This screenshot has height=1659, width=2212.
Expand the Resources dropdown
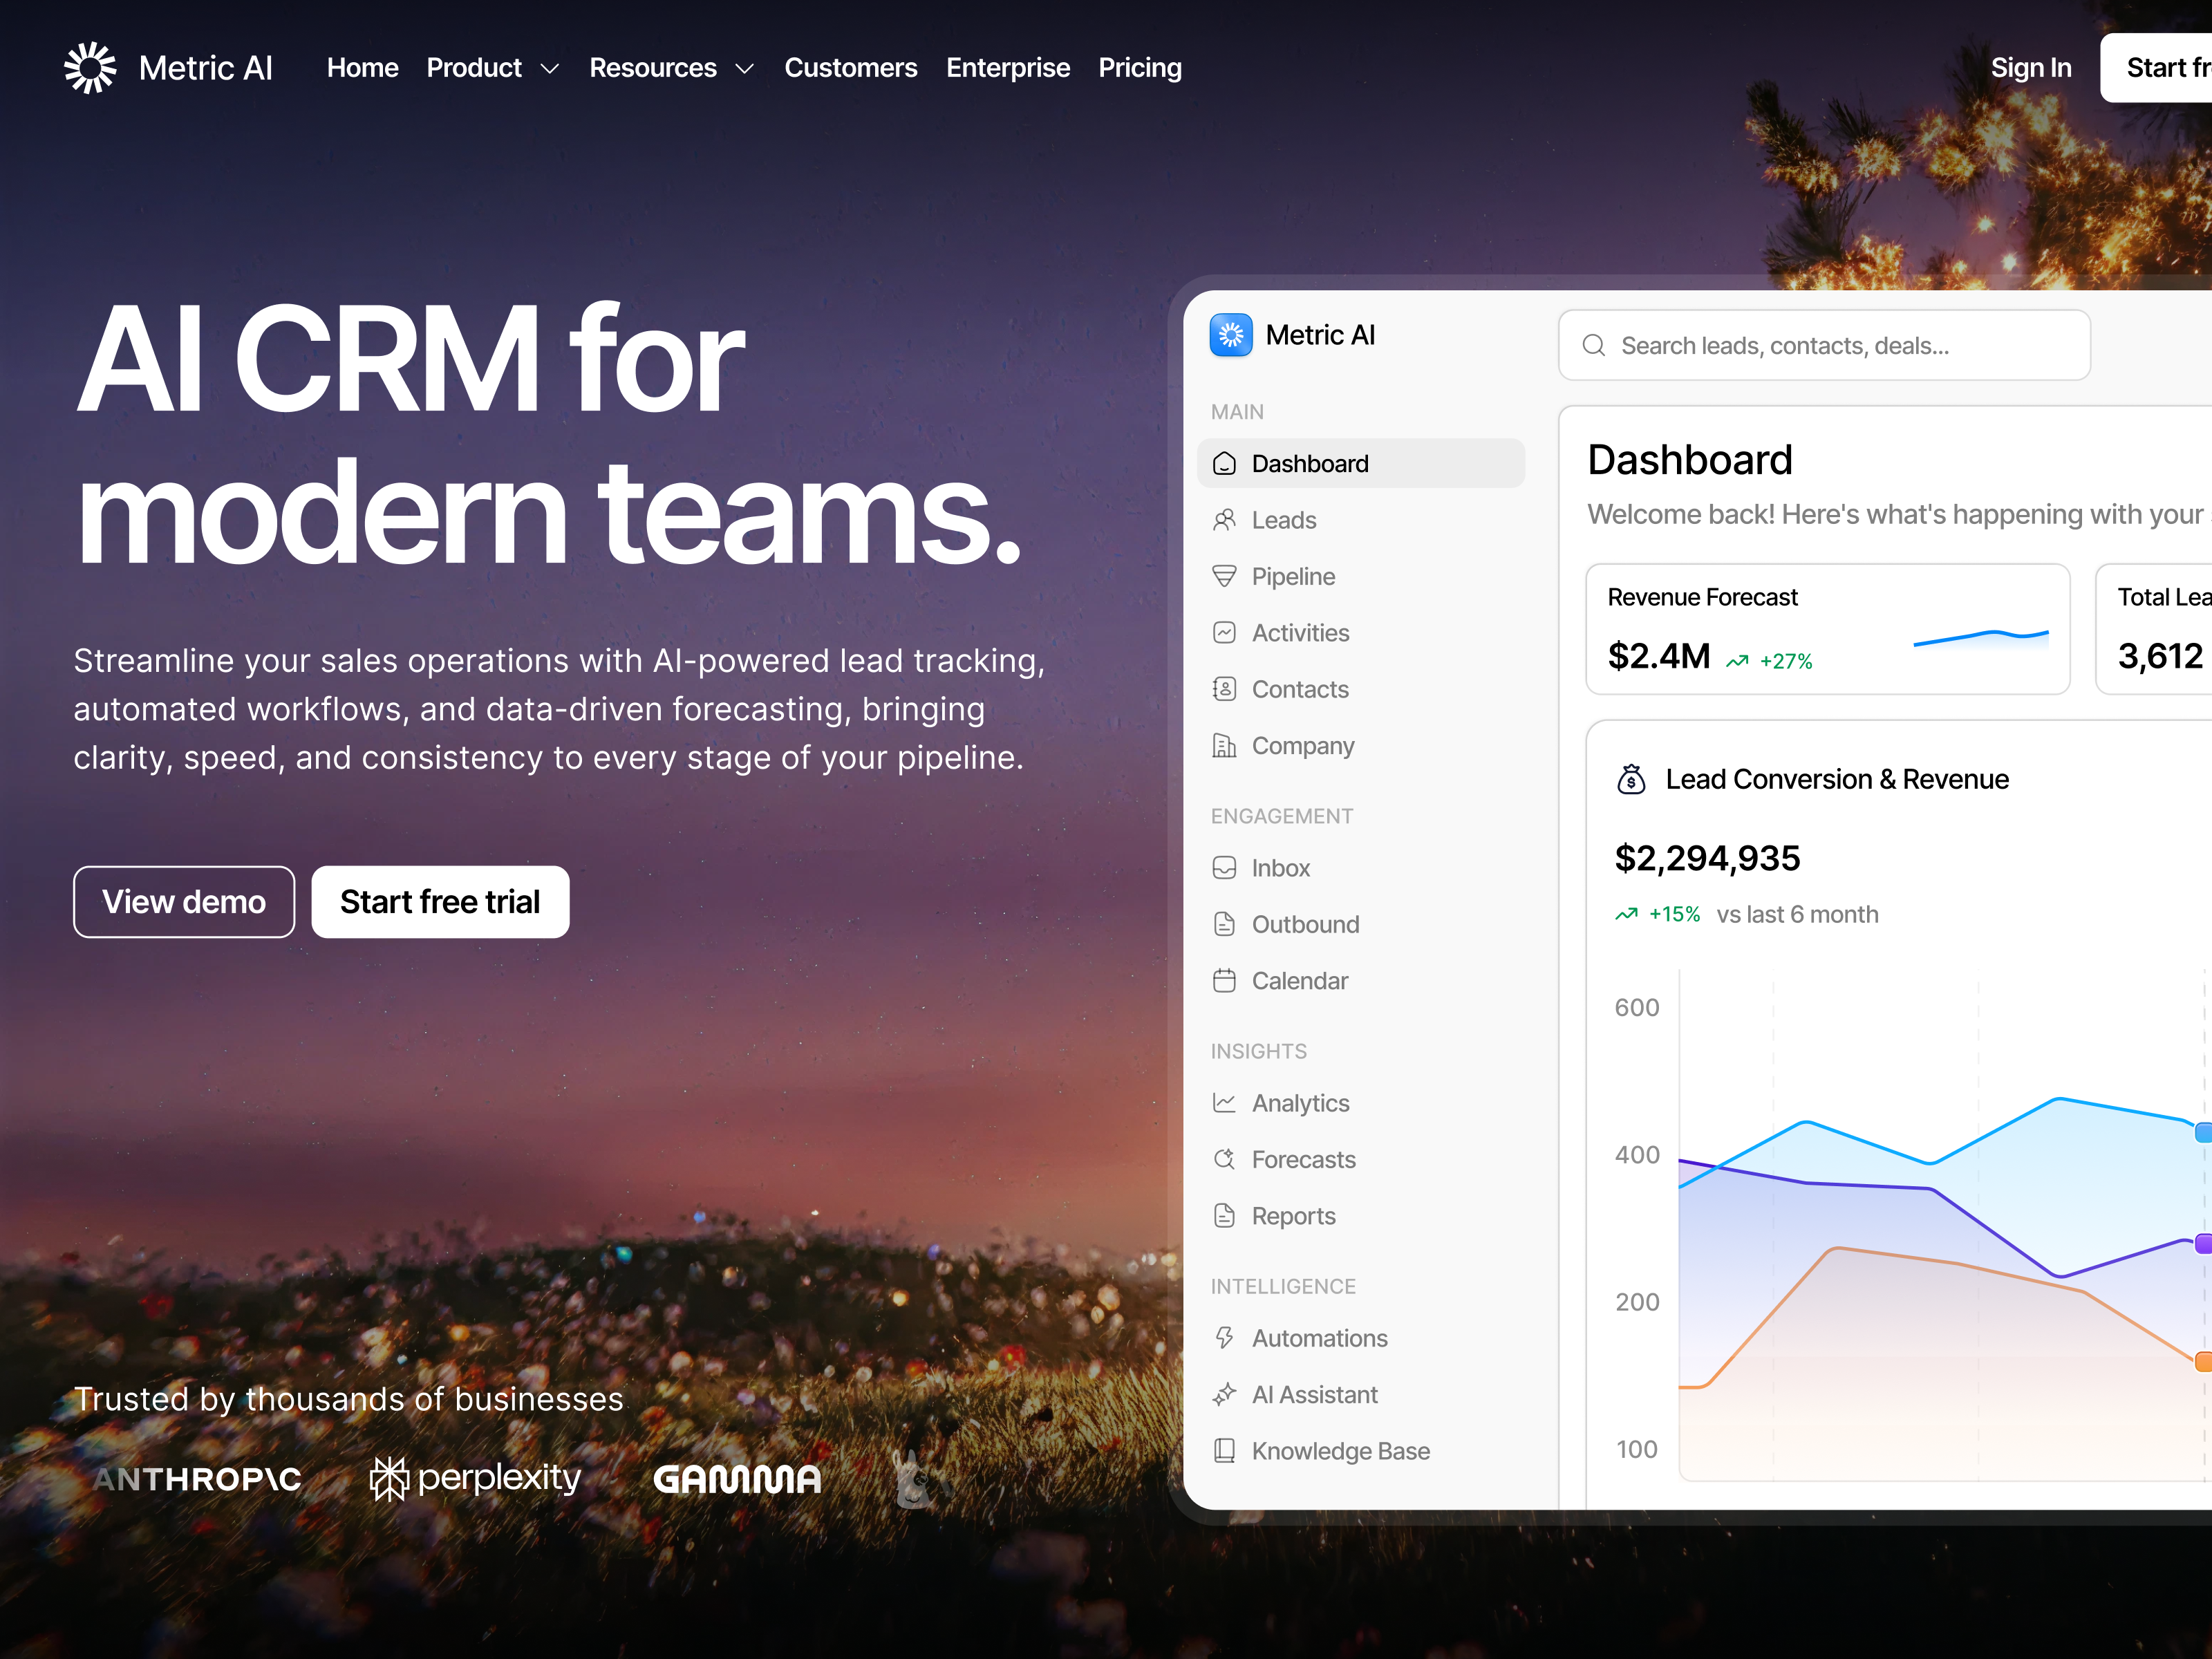[x=671, y=67]
